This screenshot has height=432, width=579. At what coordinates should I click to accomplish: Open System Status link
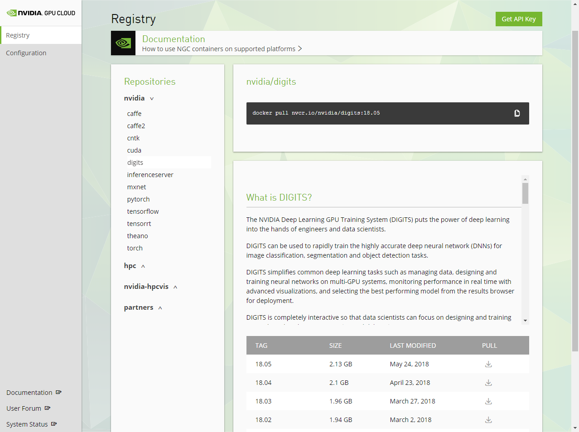(x=27, y=424)
